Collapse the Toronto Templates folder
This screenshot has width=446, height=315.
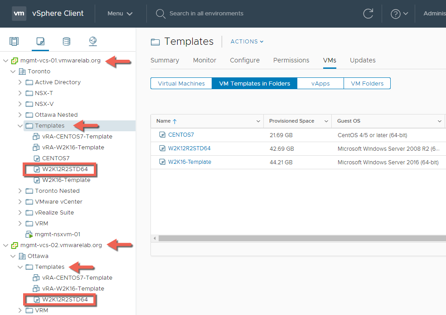[20, 125]
